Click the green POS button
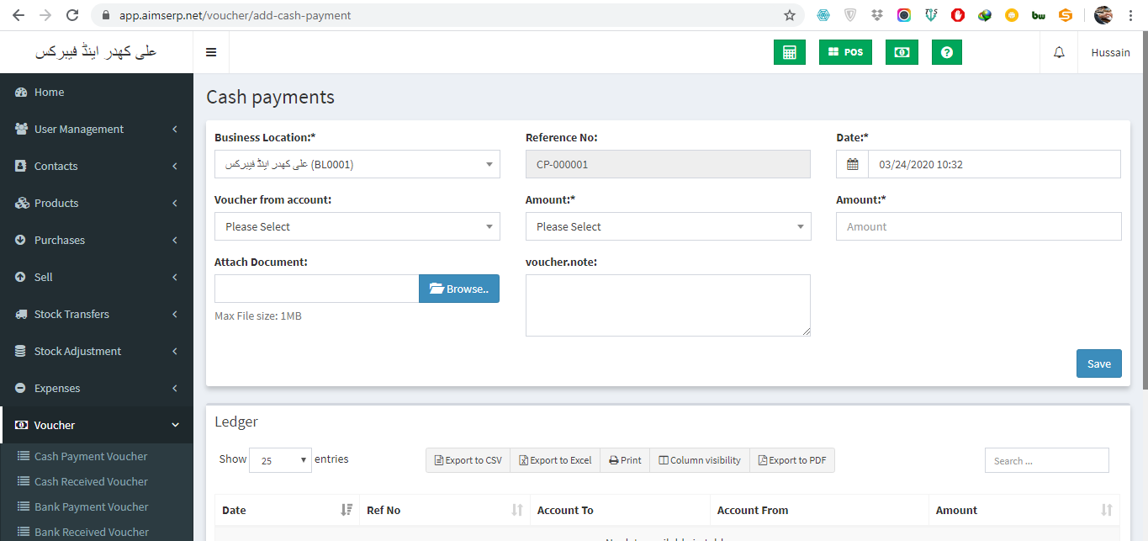The height and width of the screenshot is (541, 1148). tap(845, 52)
